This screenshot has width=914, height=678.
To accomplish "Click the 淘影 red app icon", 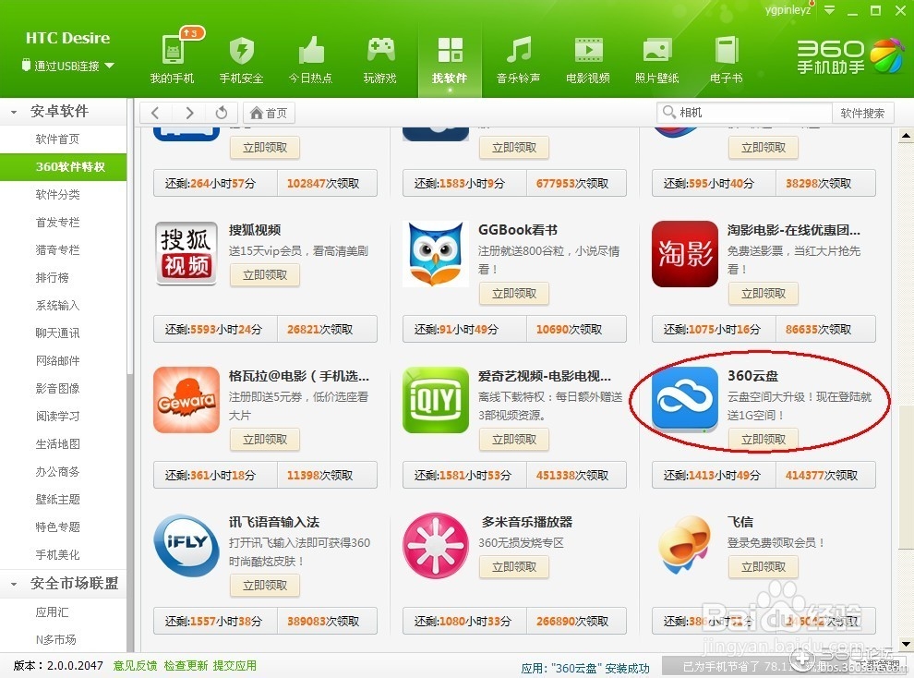I will (x=684, y=254).
